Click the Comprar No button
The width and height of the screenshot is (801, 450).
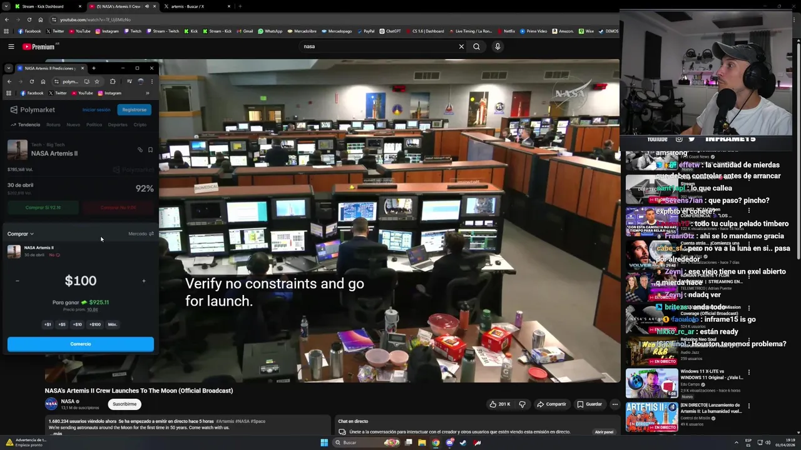coord(118,207)
